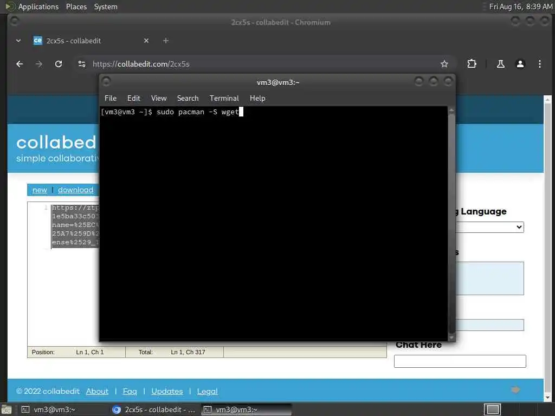Bookmark this page with the star icon
This screenshot has width=555, height=416.
coord(444,64)
